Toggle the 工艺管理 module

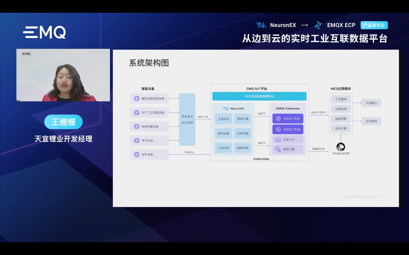pos(341,99)
